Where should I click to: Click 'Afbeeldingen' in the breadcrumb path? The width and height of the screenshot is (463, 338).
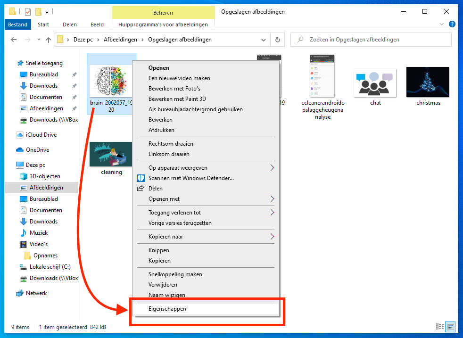pos(120,40)
